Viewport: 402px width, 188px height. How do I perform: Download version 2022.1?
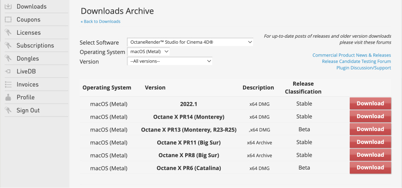pos(370,104)
